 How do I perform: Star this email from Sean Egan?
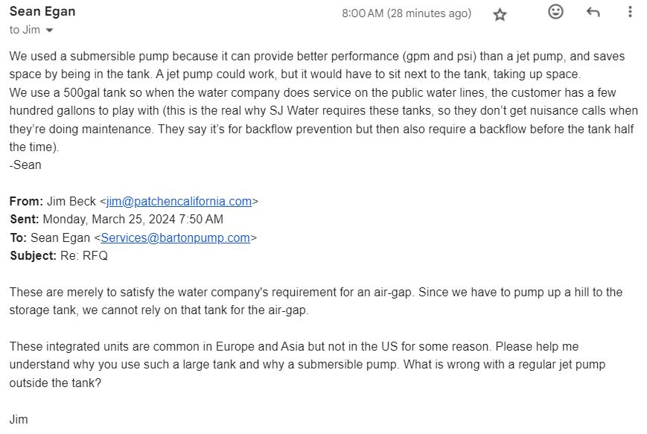click(500, 14)
